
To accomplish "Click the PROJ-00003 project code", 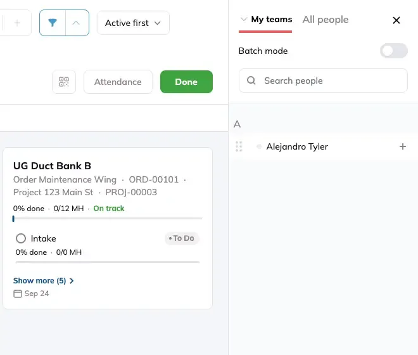I will 131,193.
